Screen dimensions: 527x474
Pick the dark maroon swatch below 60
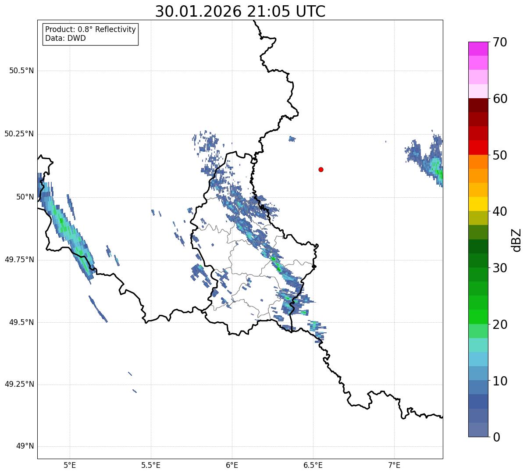pos(478,105)
